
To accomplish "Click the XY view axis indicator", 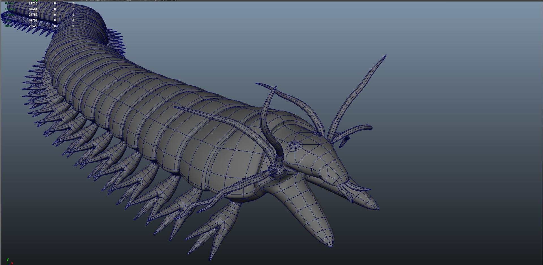I will (9, 262).
